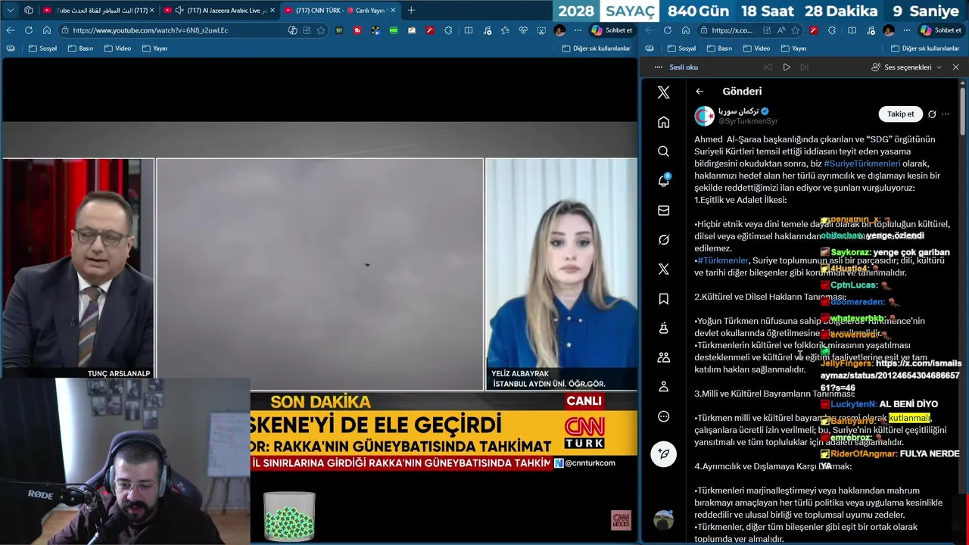Add the YouTube page to favorites star
Viewport: 969px width, 545px height.
click(321, 30)
